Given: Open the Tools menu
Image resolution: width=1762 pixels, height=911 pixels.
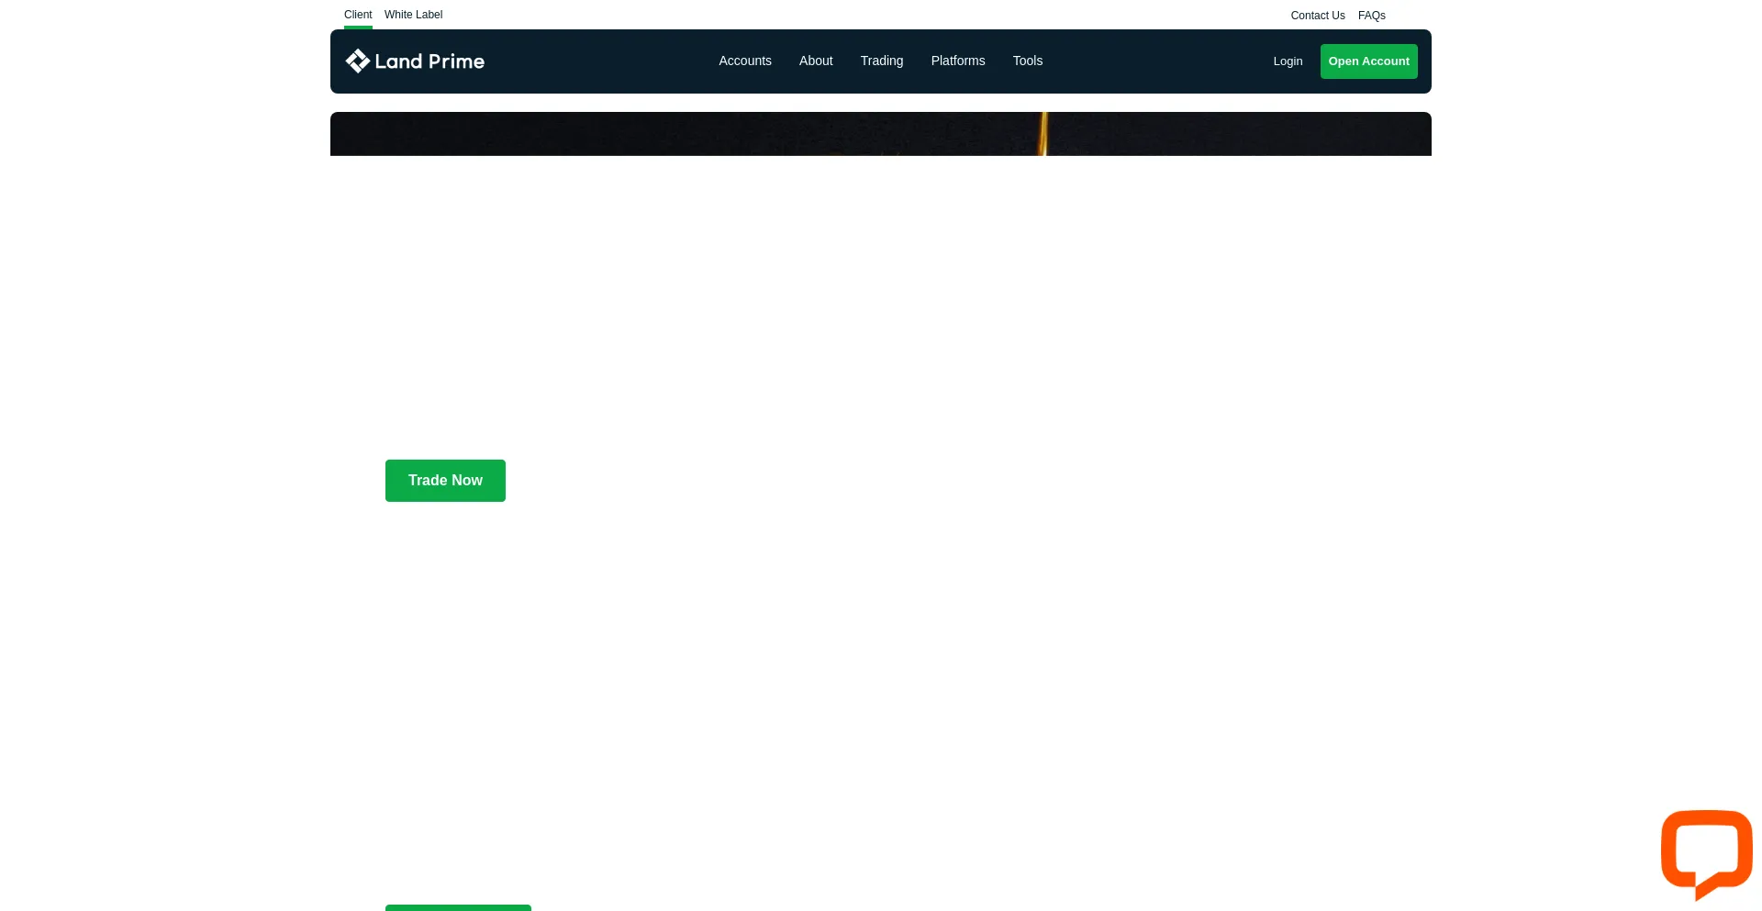Looking at the screenshot, I should [x=1028, y=61].
